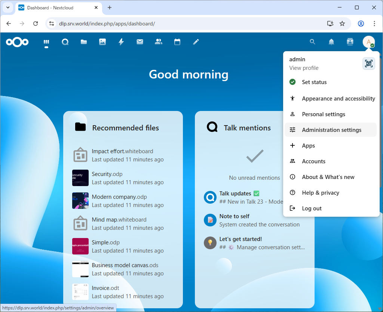Show the QR code for profile
The height and width of the screenshot is (312, 383).
coord(368,64)
